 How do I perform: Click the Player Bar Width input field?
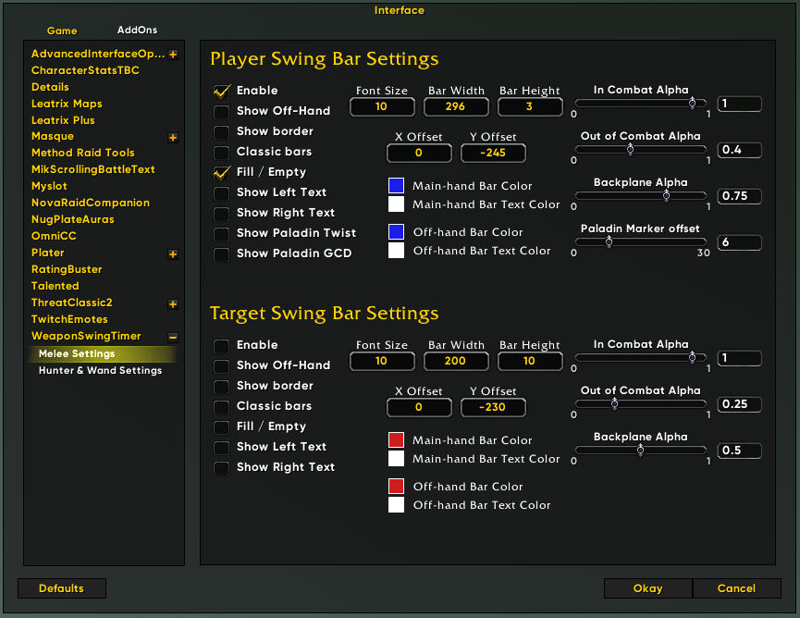[456, 107]
